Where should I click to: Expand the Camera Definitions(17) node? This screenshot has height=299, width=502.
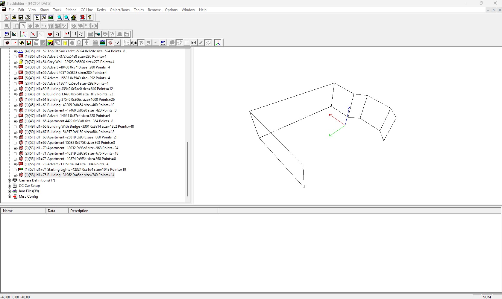(9, 180)
